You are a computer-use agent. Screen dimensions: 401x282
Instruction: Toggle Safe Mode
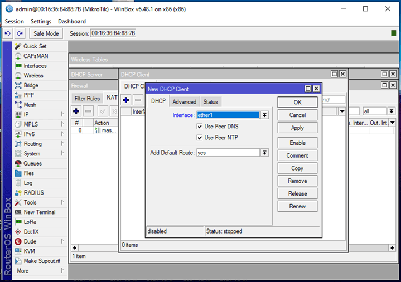46,33
